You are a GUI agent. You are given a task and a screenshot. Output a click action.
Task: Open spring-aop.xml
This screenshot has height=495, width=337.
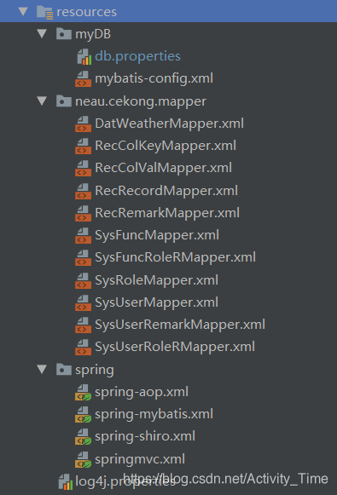142,393
